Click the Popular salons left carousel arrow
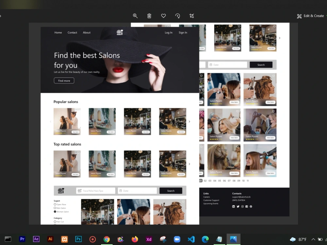 (x=50, y=122)
